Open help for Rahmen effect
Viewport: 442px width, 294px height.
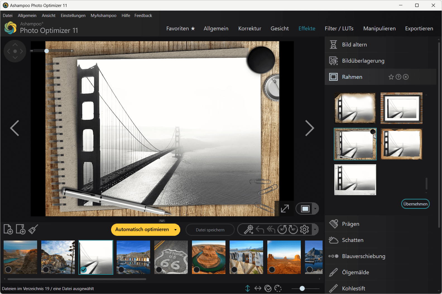[398, 77]
